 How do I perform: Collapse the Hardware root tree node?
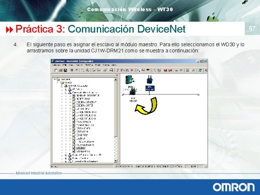click(54, 79)
